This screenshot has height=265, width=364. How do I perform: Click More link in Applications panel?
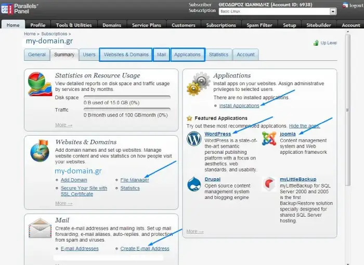coord(195,231)
